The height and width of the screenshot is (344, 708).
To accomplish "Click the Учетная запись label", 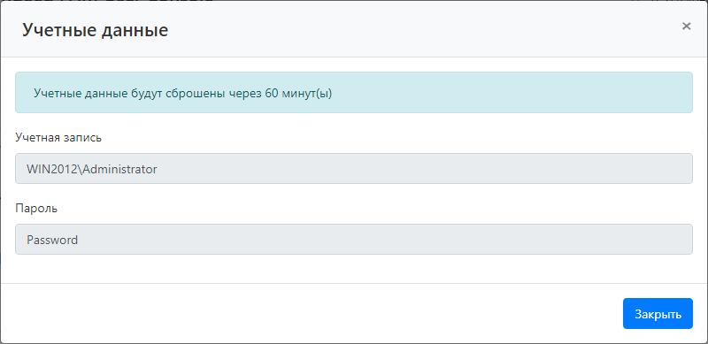I will (58, 138).
